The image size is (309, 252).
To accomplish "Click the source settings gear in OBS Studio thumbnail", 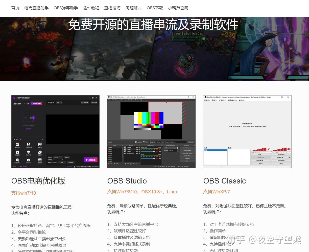I will 131,164.
